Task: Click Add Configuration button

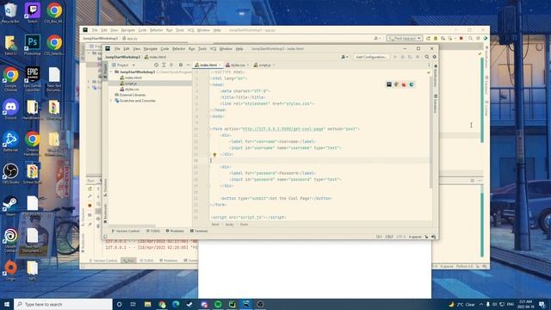Action: (371, 57)
